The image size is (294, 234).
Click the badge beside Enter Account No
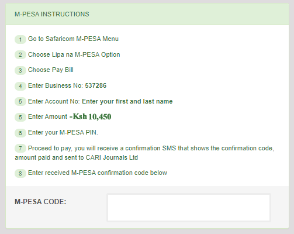[x=20, y=102]
